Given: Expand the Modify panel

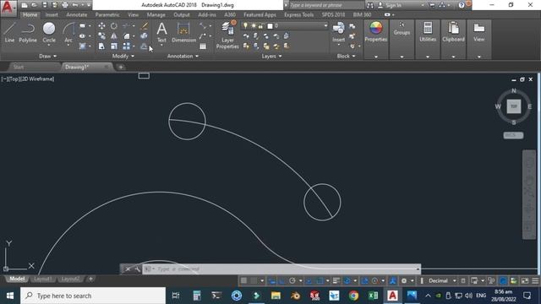Looking at the screenshot, I should point(123,56).
